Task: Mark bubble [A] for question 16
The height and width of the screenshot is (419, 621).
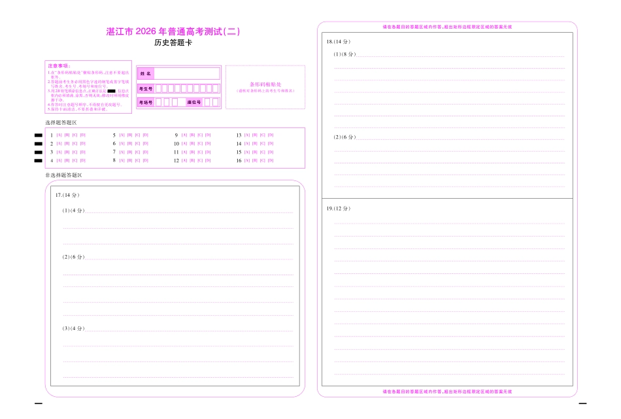Action: pyautogui.click(x=247, y=160)
